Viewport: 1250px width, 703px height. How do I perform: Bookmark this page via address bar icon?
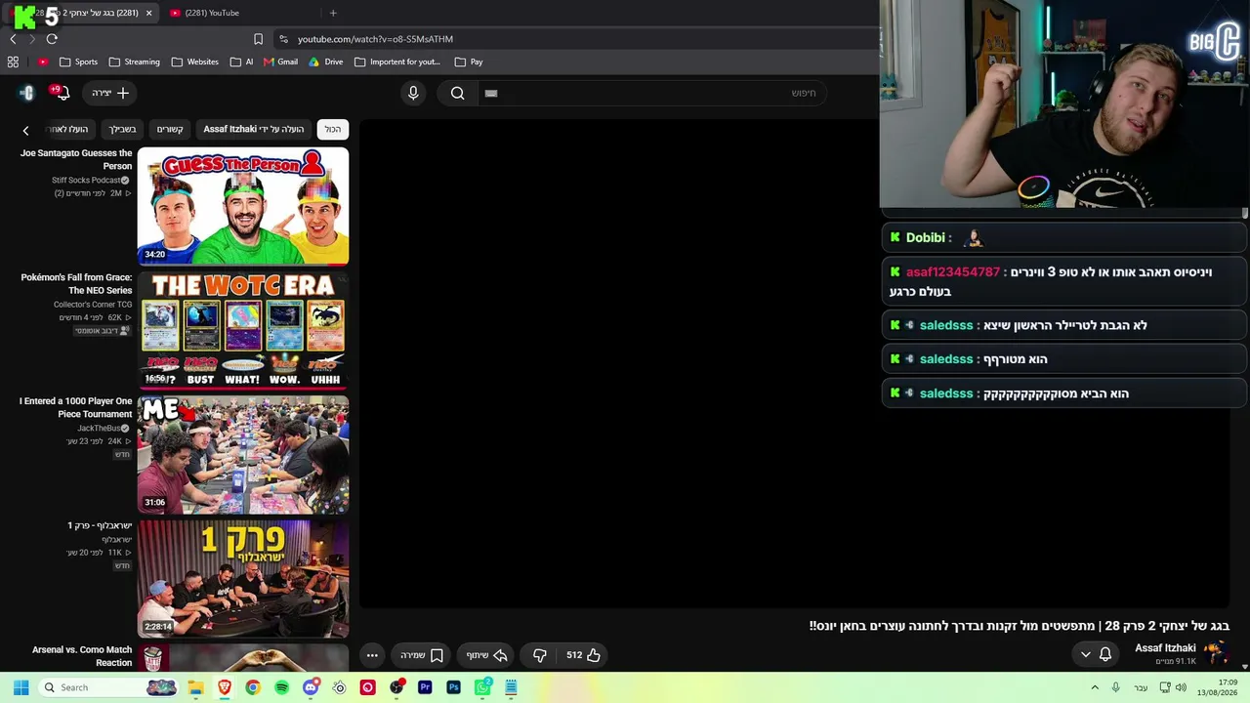[x=258, y=39]
